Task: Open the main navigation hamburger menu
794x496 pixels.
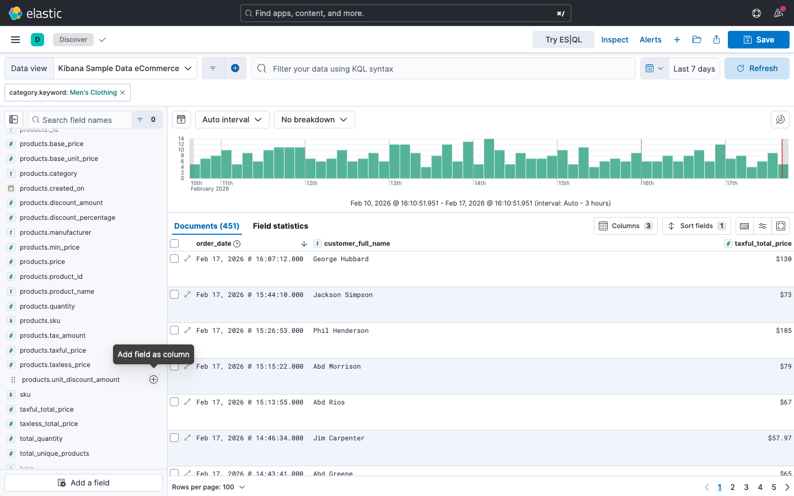Action: pyautogui.click(x=15, y=40)
